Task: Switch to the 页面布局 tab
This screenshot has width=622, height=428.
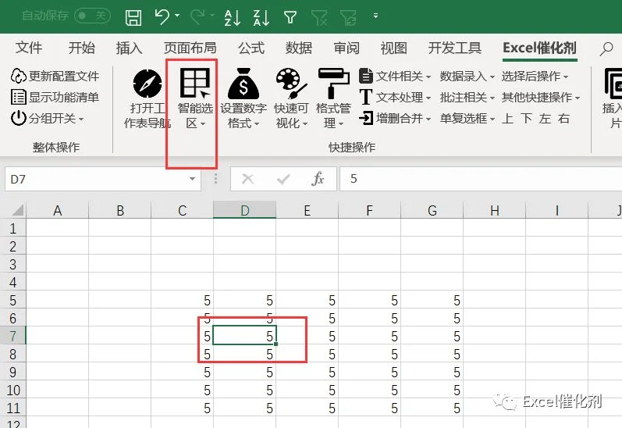Action: (x=190, y=48)
